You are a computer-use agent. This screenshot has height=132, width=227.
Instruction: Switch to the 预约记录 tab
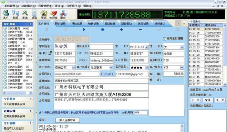60,24
